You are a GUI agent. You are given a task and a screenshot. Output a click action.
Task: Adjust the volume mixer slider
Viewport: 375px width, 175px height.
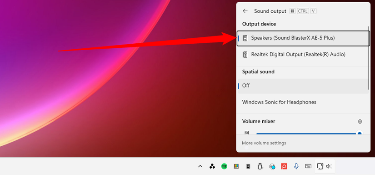[x=309, y=134]
